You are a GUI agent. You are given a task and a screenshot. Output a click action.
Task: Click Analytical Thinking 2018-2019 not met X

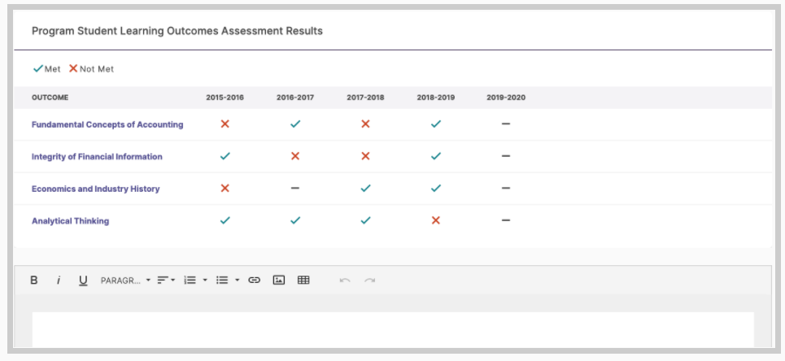(435, 220)
